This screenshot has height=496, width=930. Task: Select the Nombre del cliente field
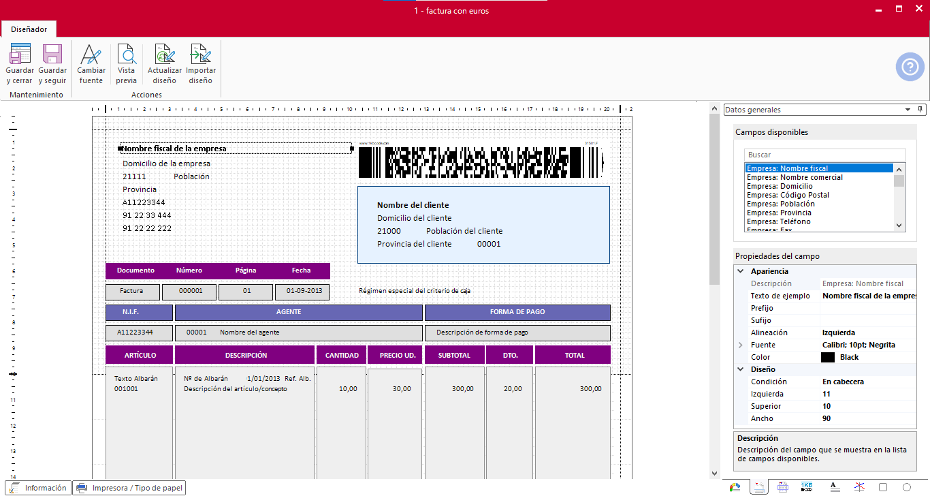413,205
